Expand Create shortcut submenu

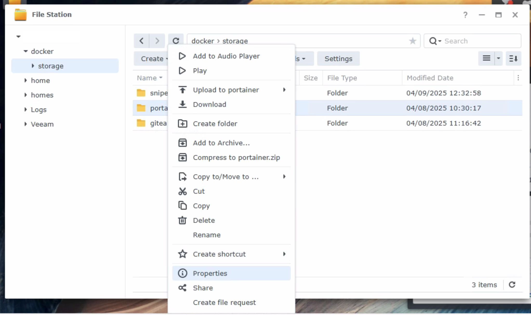(x=231, y=254)
